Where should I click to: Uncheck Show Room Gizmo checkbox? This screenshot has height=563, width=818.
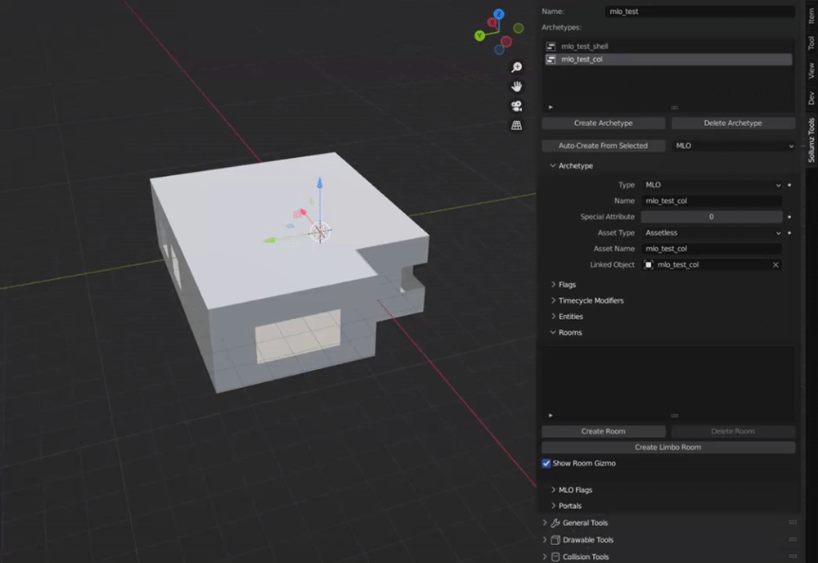[546, 464]
